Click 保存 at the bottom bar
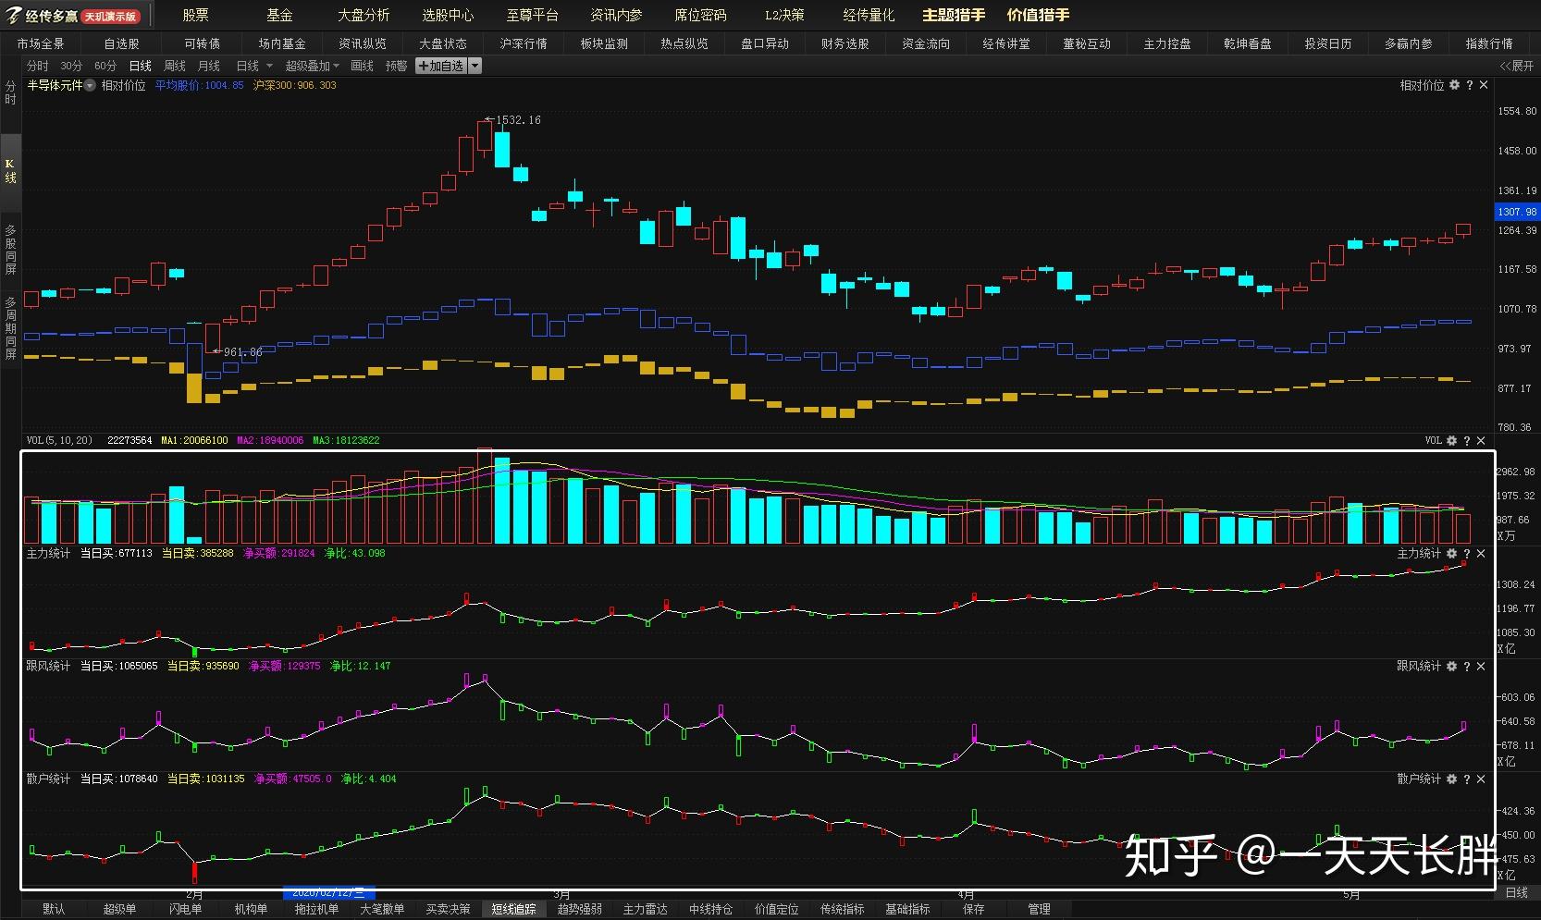 pyautogui.click(x=973, y=909)
